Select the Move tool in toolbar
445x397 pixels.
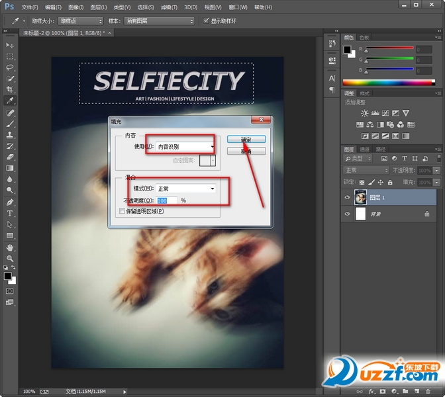click(10, 45)
